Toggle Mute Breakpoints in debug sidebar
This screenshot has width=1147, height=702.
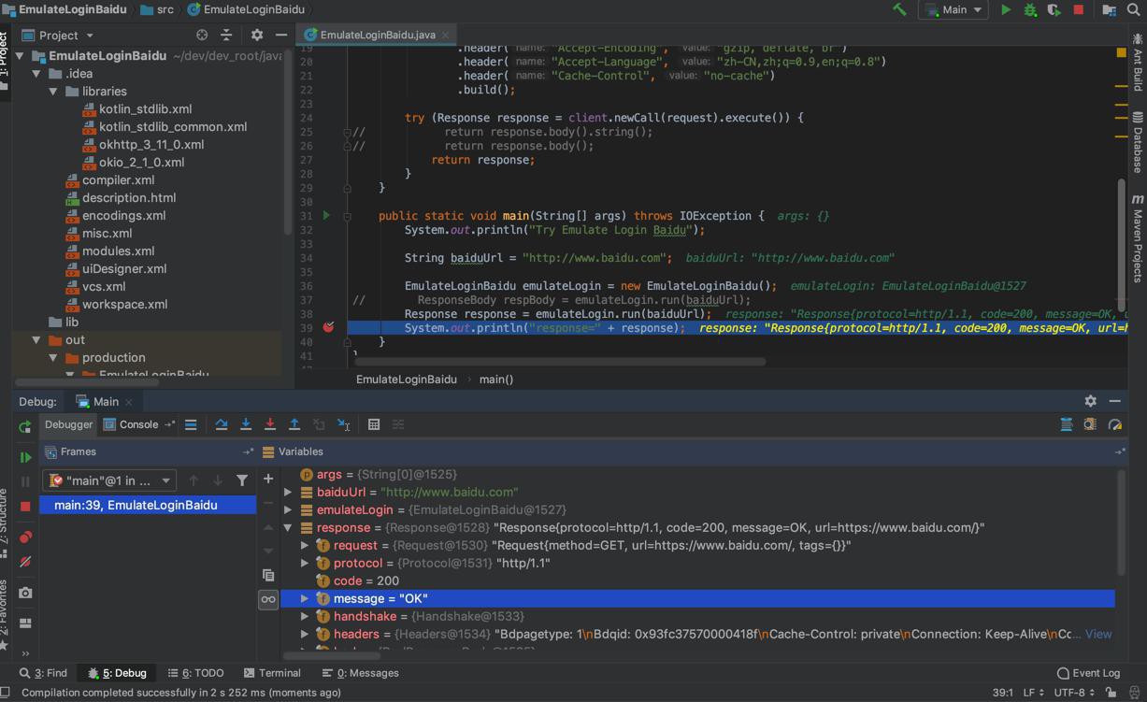25,562
